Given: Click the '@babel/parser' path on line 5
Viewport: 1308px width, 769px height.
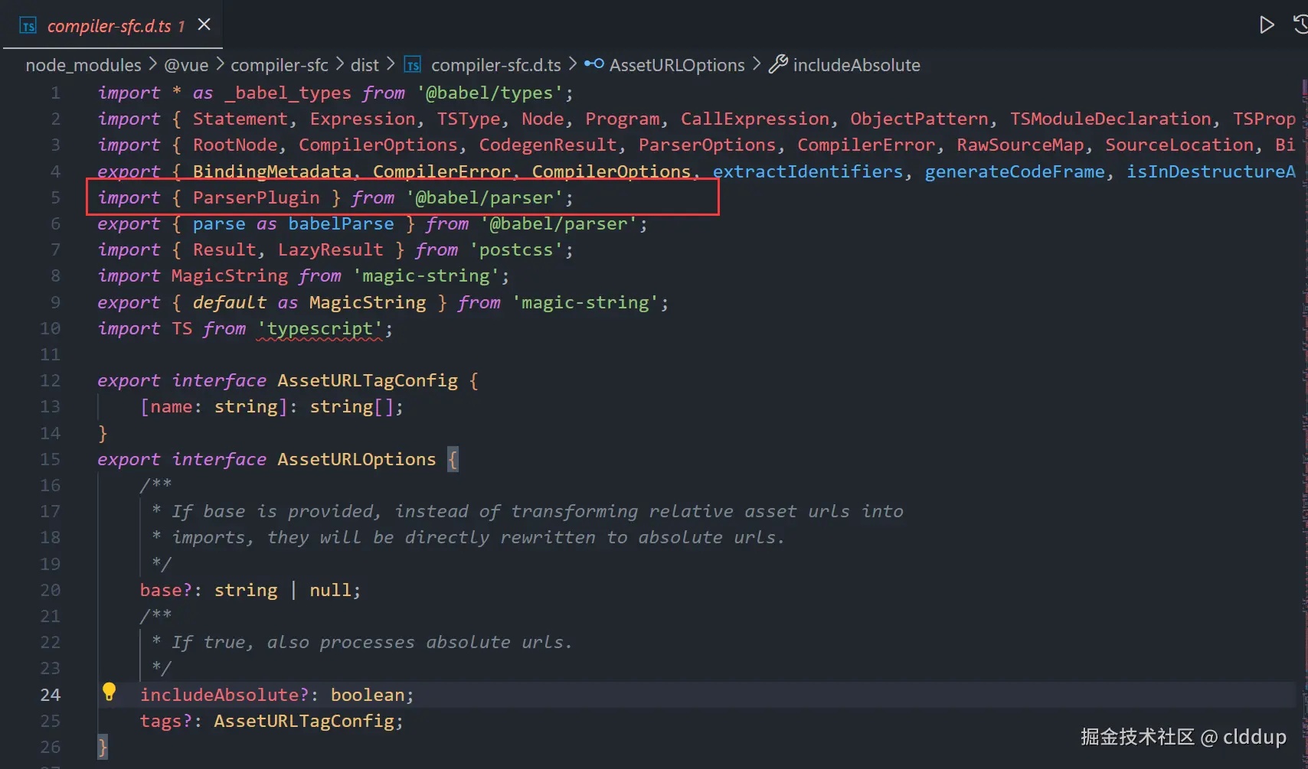Looking at the screenshot, I should click(x=484, y=197).
